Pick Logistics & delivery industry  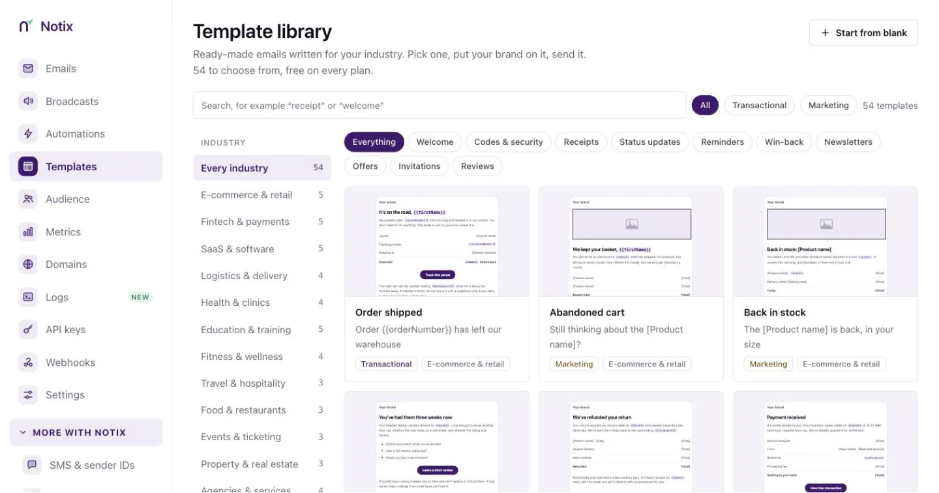click(262, 276)
